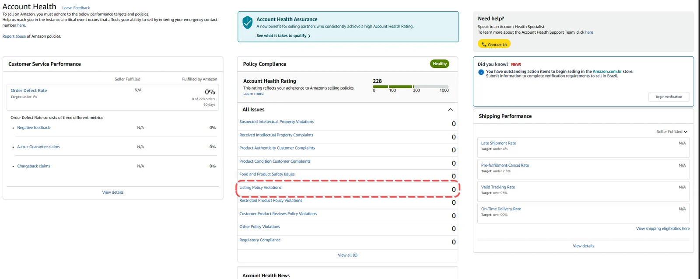The width and height of the screenshot is (700, 279).
Task: Open the Negative feedback link
Action: click(x=34, y=128)
